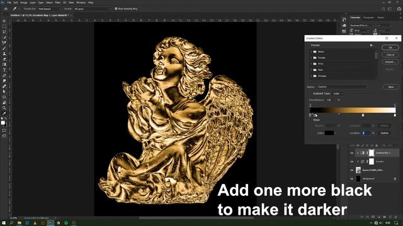The height and width of the screenshot is (226, 403).
Task: Open the Layer menu
Action: tap(33, 3)
